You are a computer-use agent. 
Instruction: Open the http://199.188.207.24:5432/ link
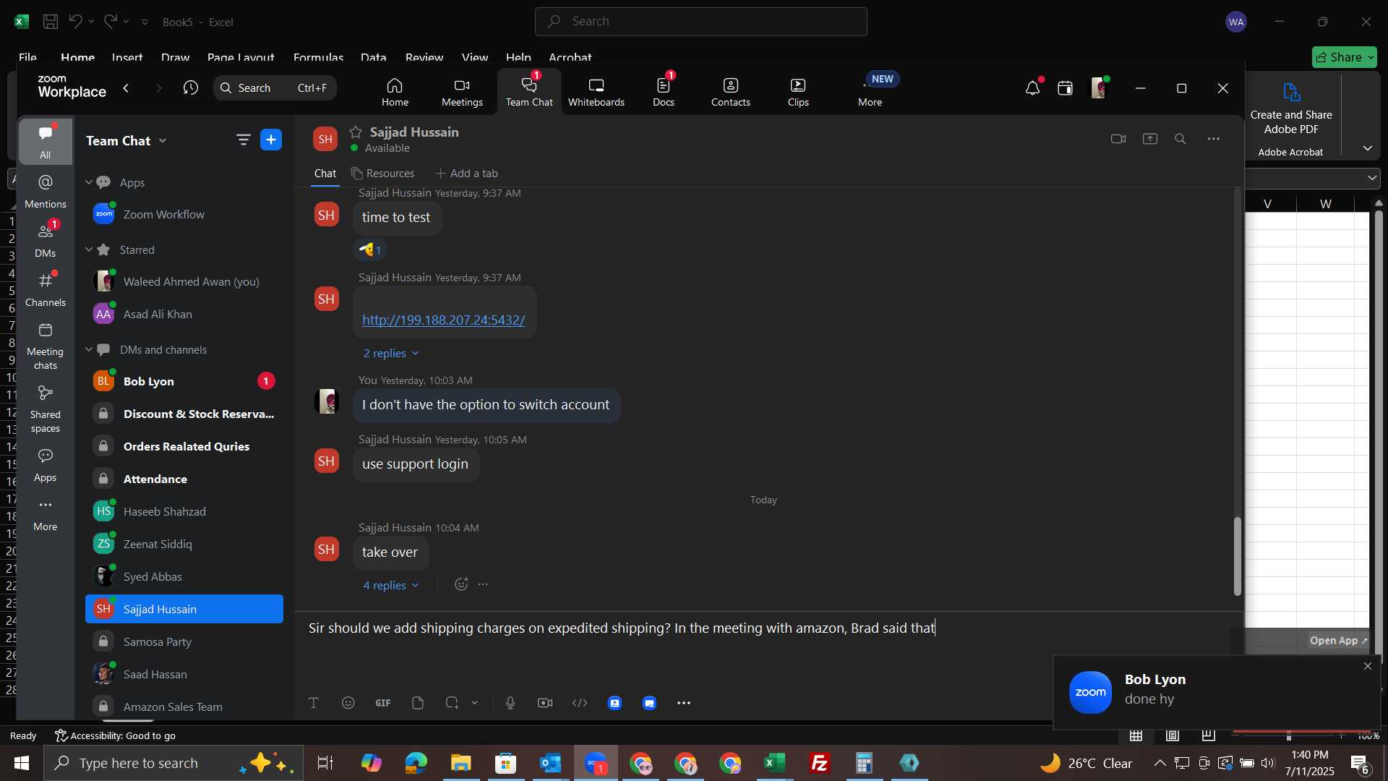[443, 320]
